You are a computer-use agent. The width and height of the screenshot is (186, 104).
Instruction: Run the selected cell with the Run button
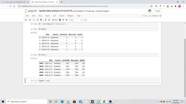(x=55, y=20)
